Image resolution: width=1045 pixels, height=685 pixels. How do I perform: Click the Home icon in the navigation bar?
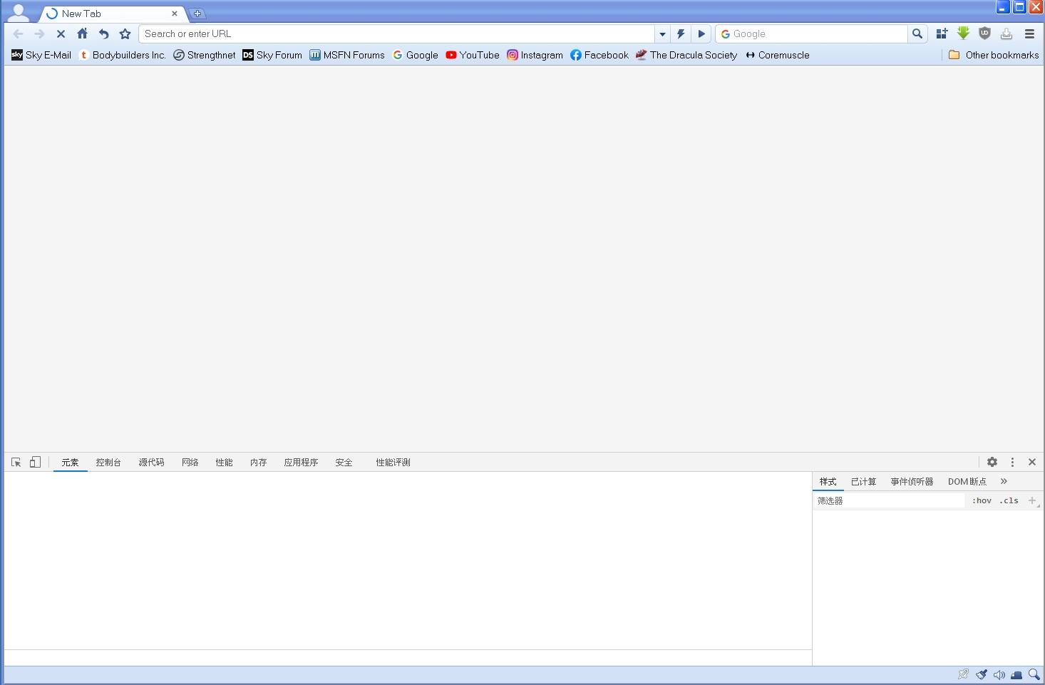click(x=83, y=34)
